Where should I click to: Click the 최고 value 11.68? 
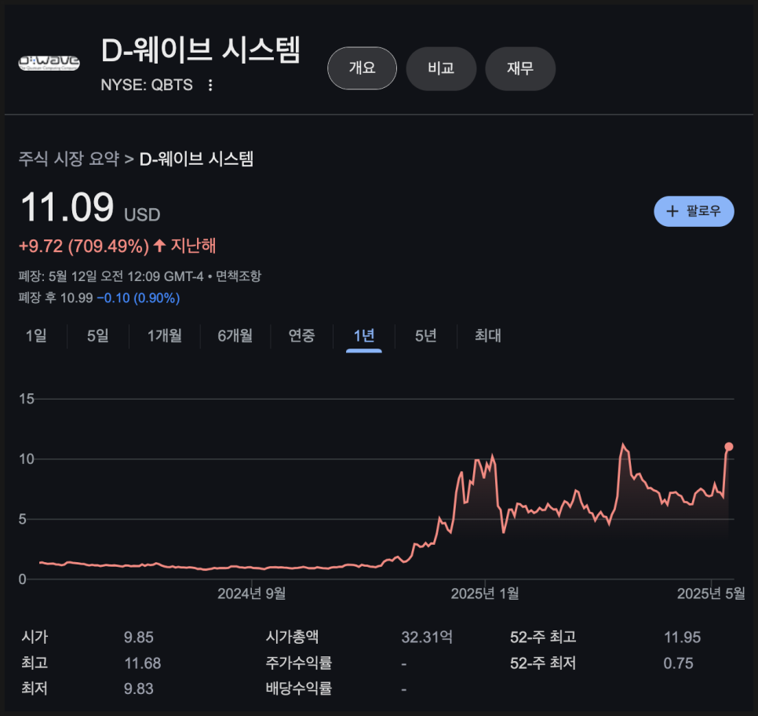click(x=143, y=663)
